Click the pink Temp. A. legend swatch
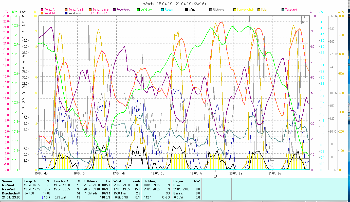Viewport: 350px width, 202px height. pyautogui.click(x=42, y=10)
